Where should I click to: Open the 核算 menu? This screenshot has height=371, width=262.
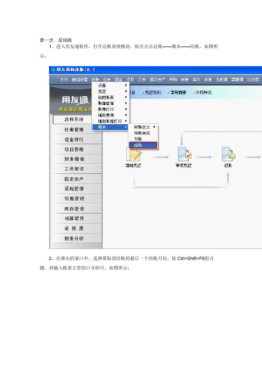point(208,79)
